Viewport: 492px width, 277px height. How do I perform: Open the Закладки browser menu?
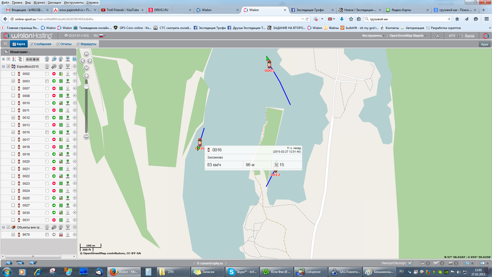(54, 3)
